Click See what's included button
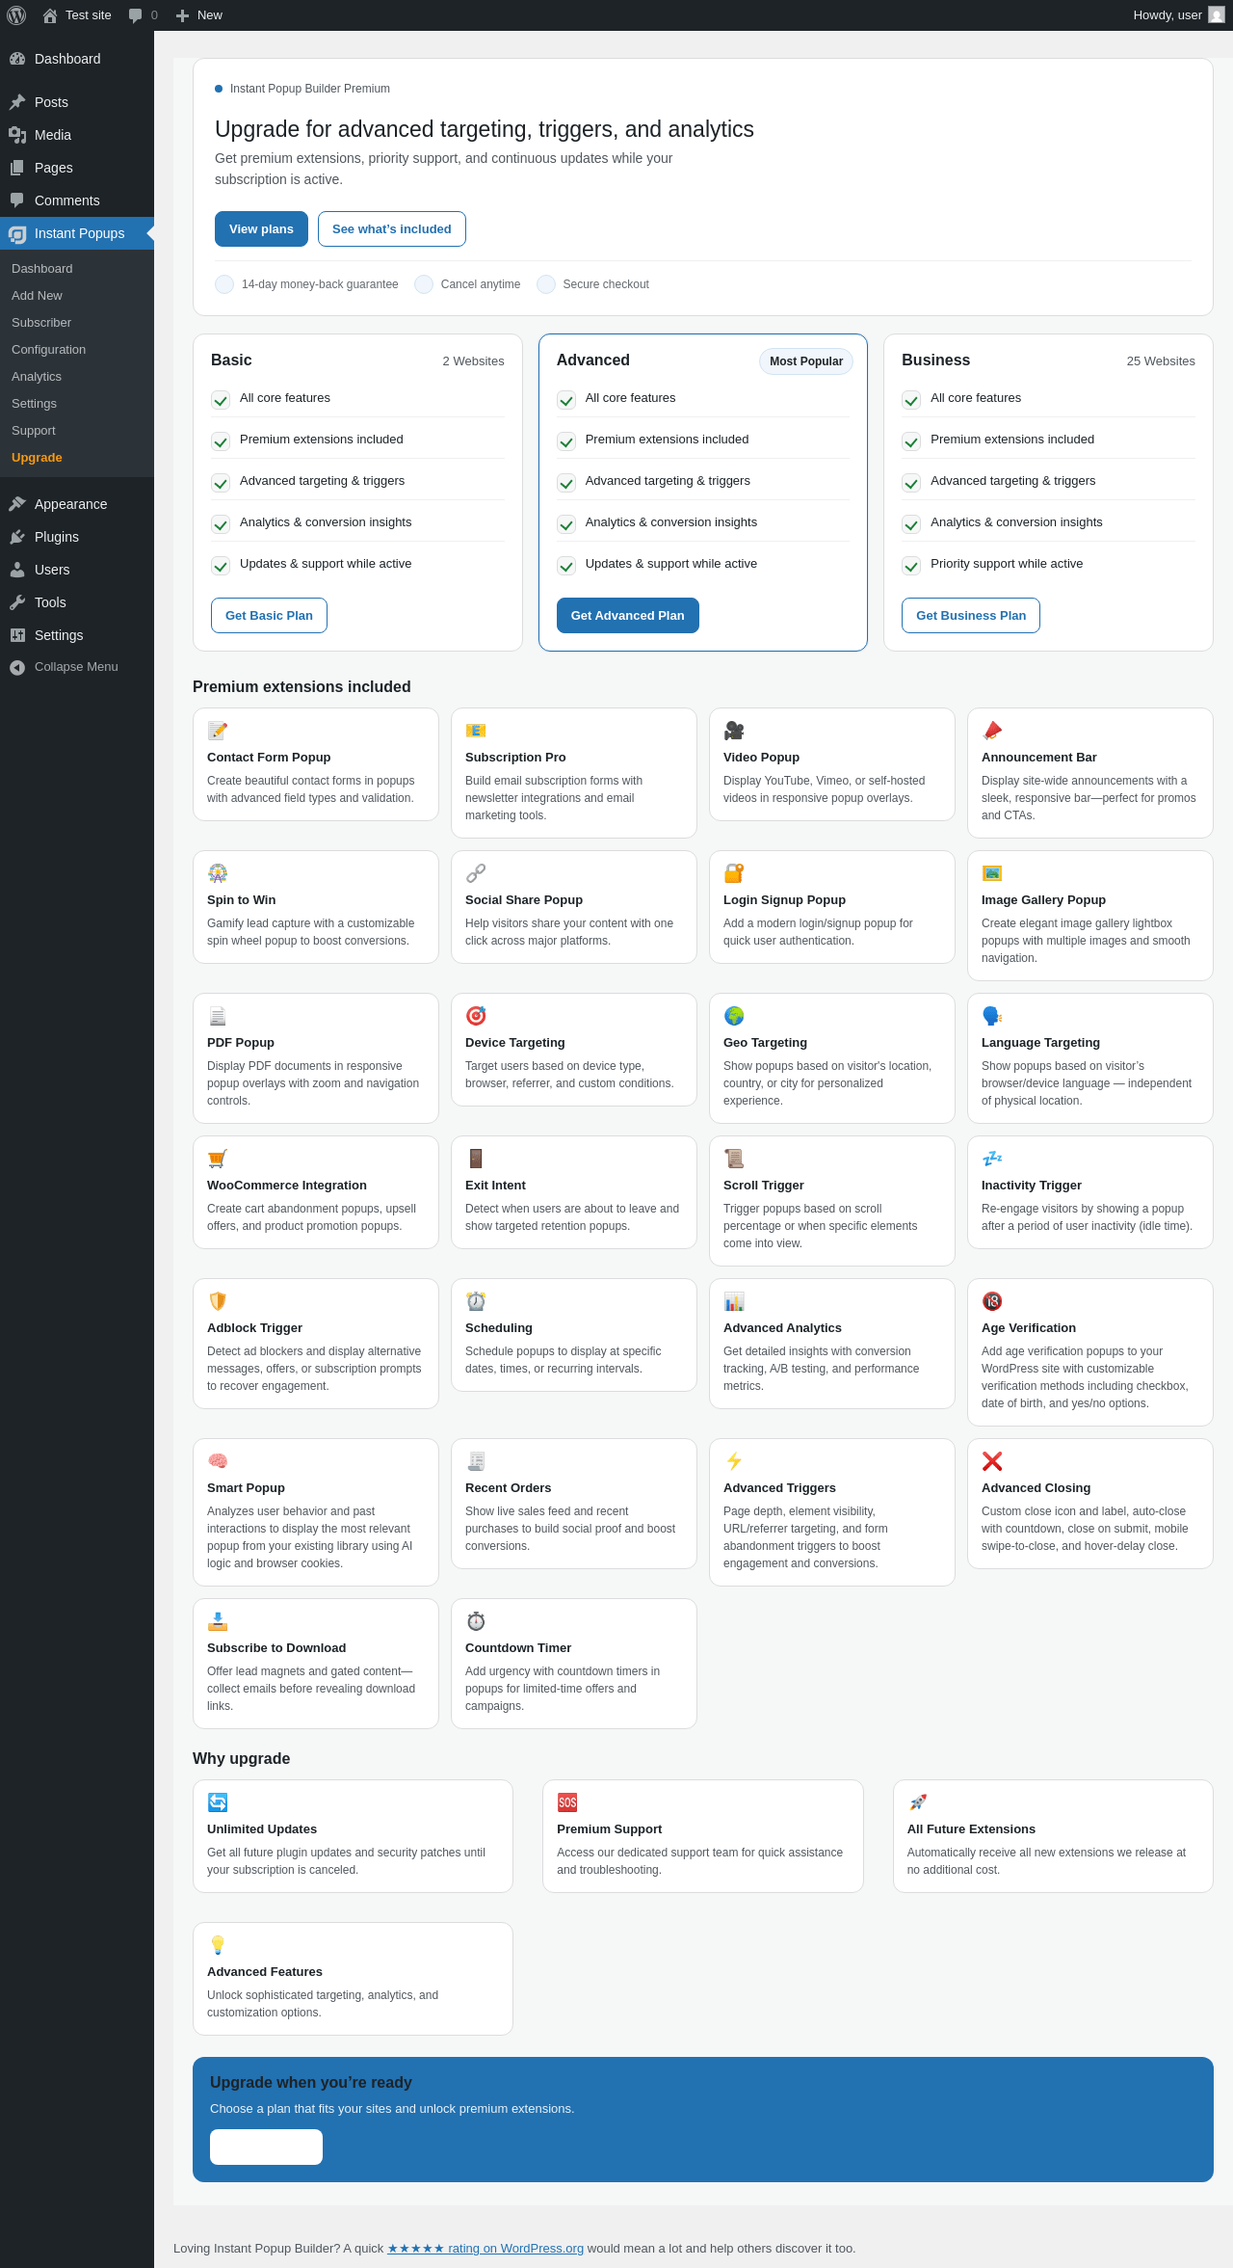1233x2268 pixels. [x=392, y=229]
